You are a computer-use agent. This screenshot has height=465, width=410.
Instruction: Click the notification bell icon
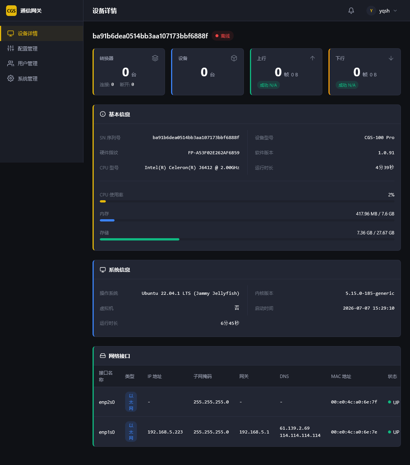[351, 11]
